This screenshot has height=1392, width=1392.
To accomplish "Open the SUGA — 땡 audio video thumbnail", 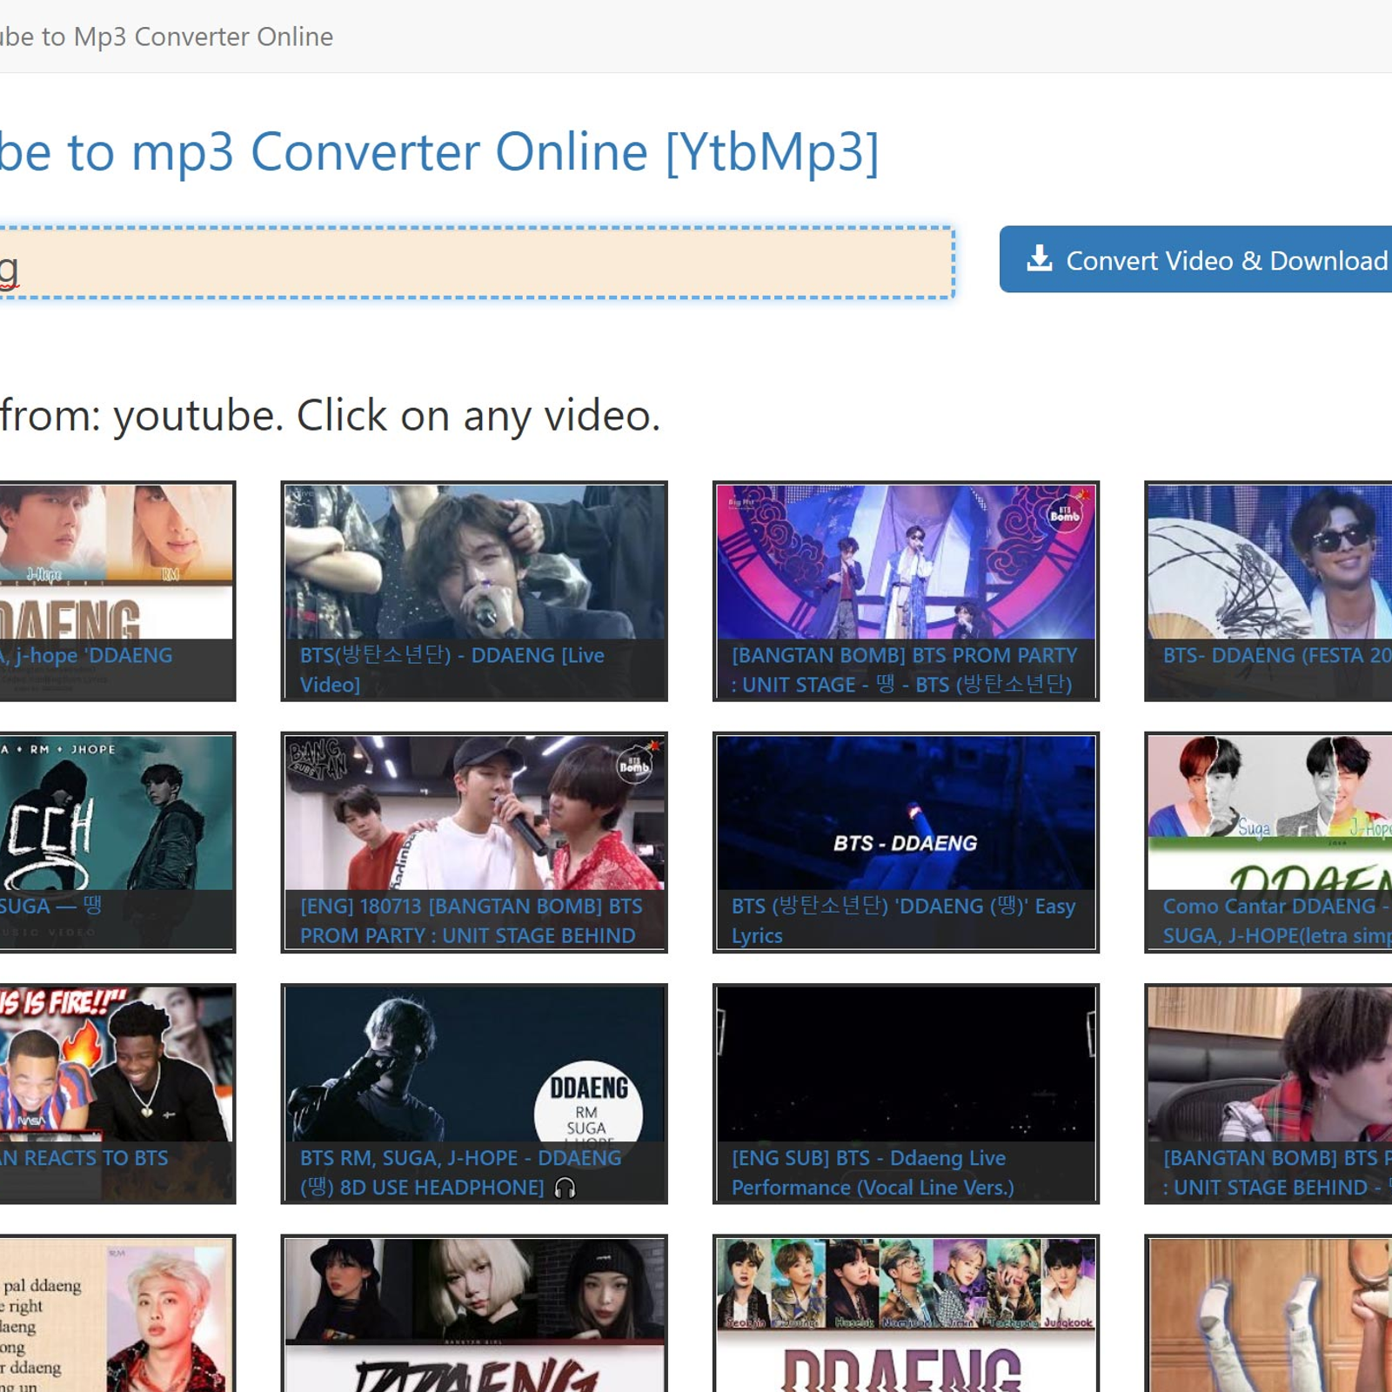I will pos(117,813).
